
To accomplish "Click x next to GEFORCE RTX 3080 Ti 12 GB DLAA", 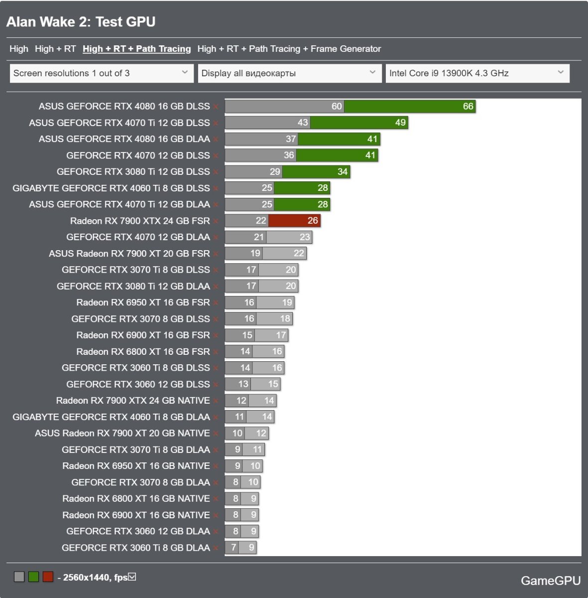I will coord(216,287).
